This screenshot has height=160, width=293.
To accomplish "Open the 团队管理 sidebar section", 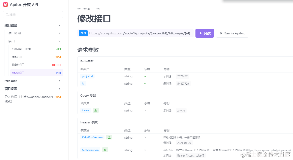I will pos(11,81).
